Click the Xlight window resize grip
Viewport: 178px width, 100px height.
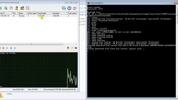[77, 90]
